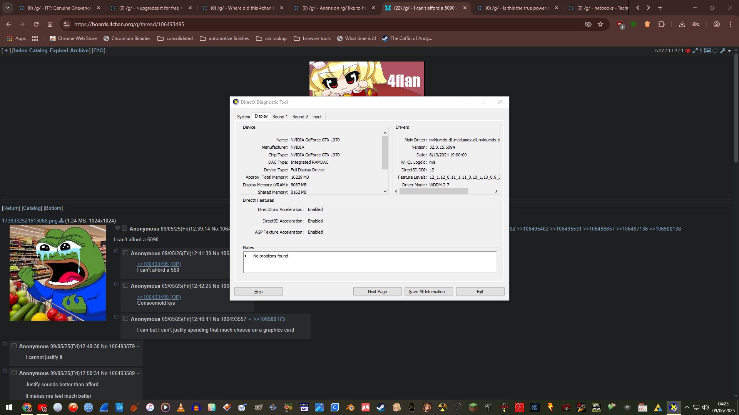Download the OP image with the arrow icon
Image resolution: width=739 pixels, height=415 pixels.
click(x=61, y=221)
